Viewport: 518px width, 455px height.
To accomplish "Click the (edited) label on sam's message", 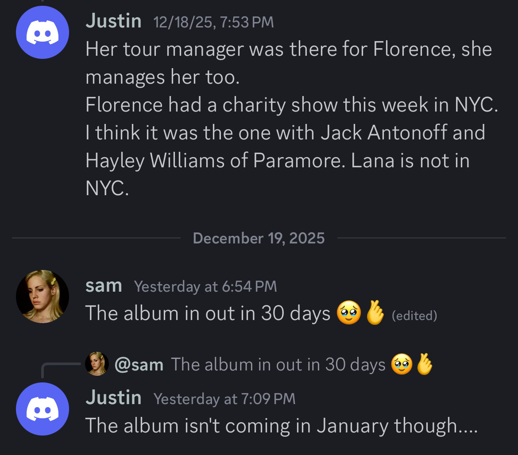I will (414, 316).
